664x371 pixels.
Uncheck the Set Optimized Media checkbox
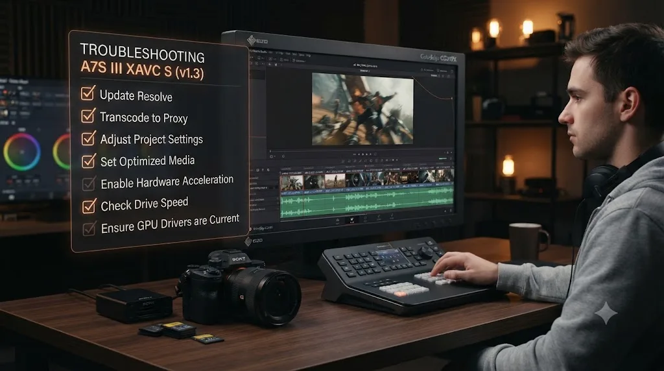click(88, 160)
